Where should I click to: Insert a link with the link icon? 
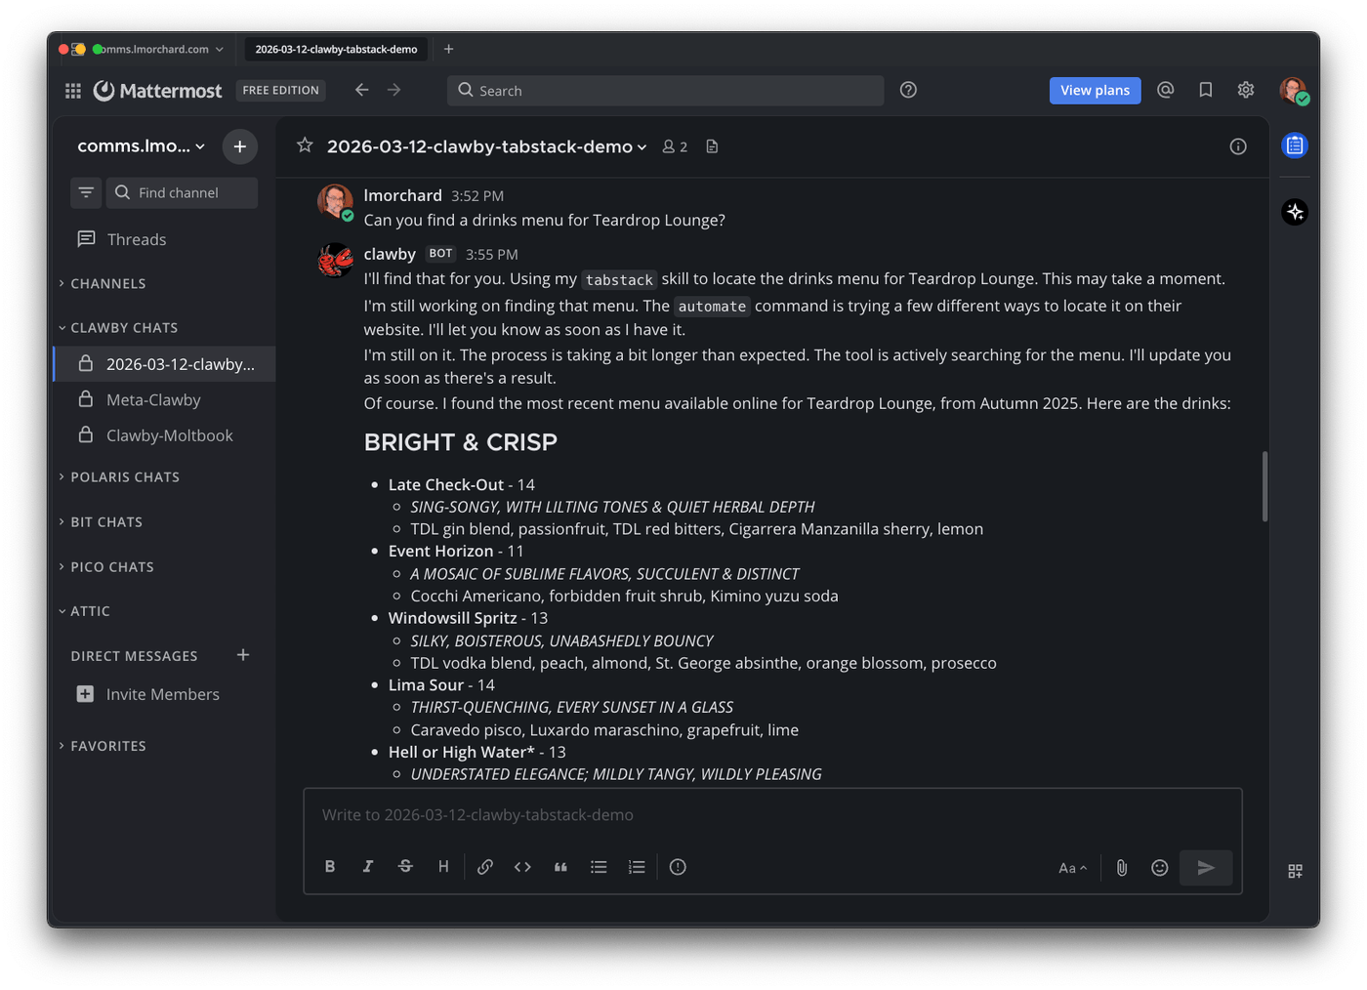[x=484, y=867]
